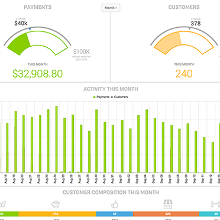
Task: Click the velvet rope customer icon
Action: [x=215, y=204]
